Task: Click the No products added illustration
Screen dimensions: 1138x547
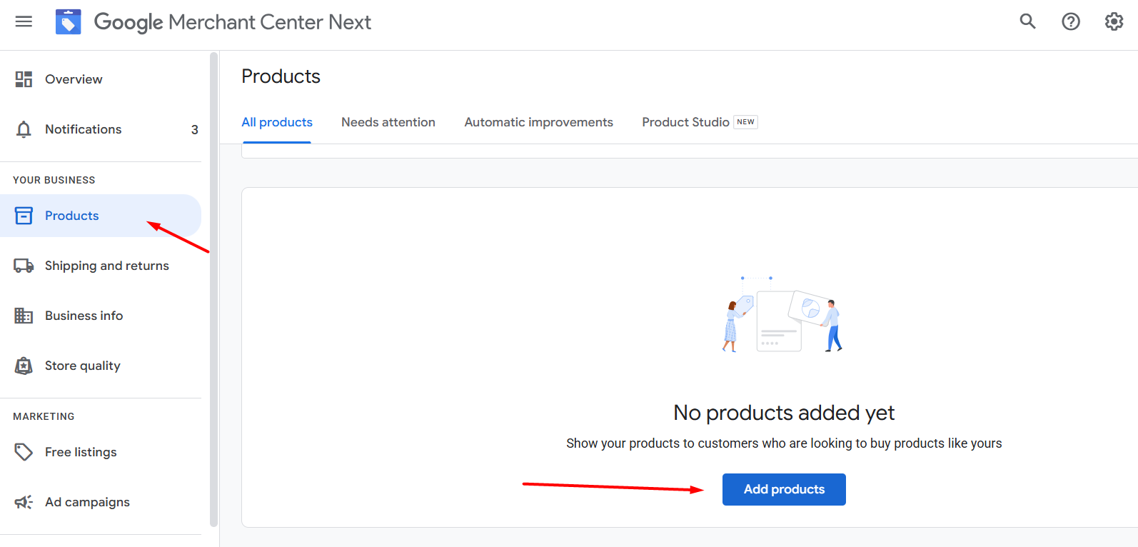Action: (x=782, y=314)
